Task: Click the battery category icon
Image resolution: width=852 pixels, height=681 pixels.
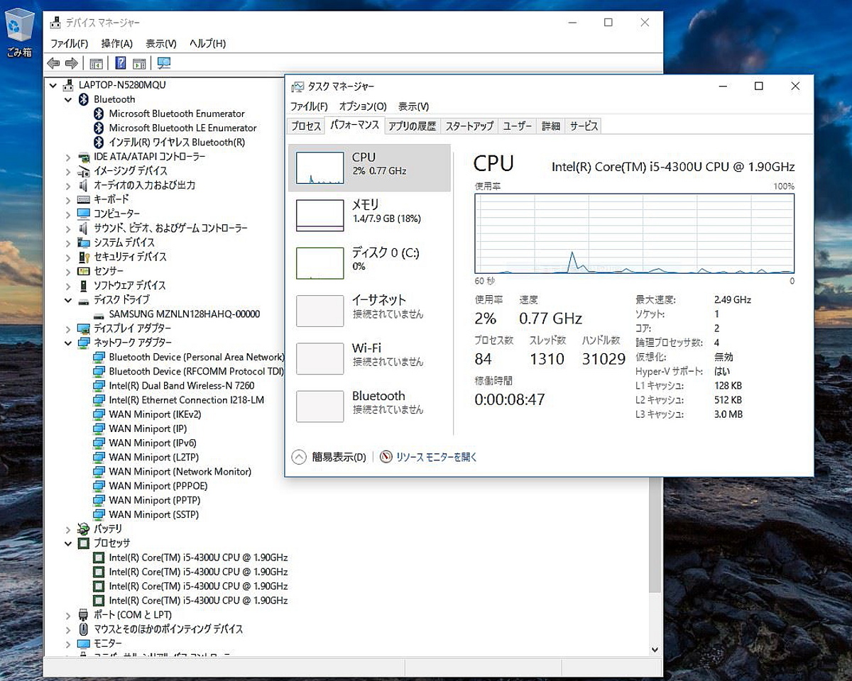Action: [84, 529]
